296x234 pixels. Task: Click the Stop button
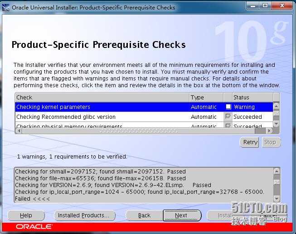tap(271, 142)
